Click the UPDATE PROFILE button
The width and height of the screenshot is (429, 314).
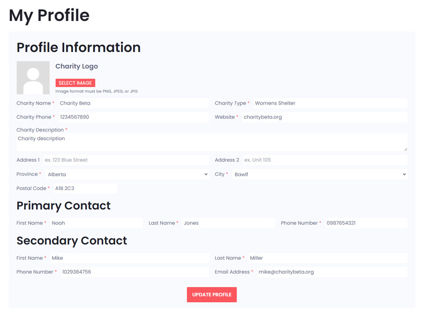(212, 295)
